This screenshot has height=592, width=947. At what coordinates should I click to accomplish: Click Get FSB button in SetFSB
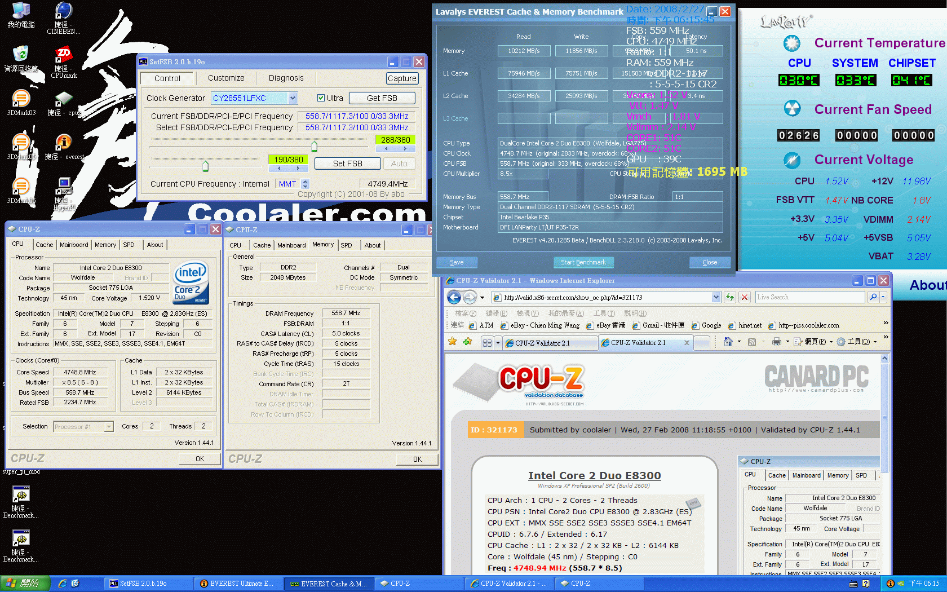click(382, 98)
